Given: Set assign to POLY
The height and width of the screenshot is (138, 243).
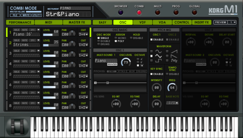Looking at the screenshot, I should 116,41.
